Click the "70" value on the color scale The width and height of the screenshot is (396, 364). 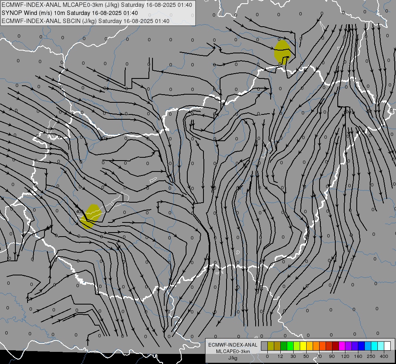tap(319, 356)
